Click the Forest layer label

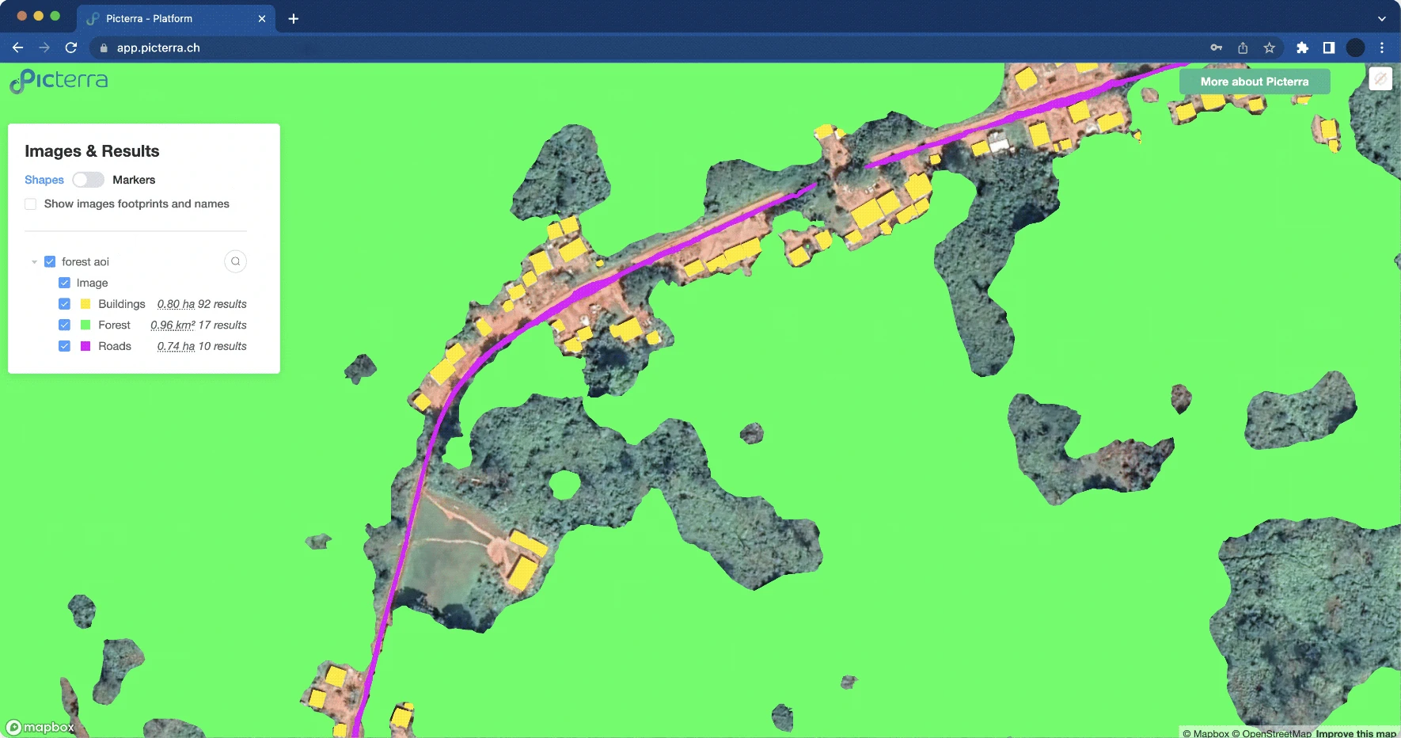pos(114,325)
